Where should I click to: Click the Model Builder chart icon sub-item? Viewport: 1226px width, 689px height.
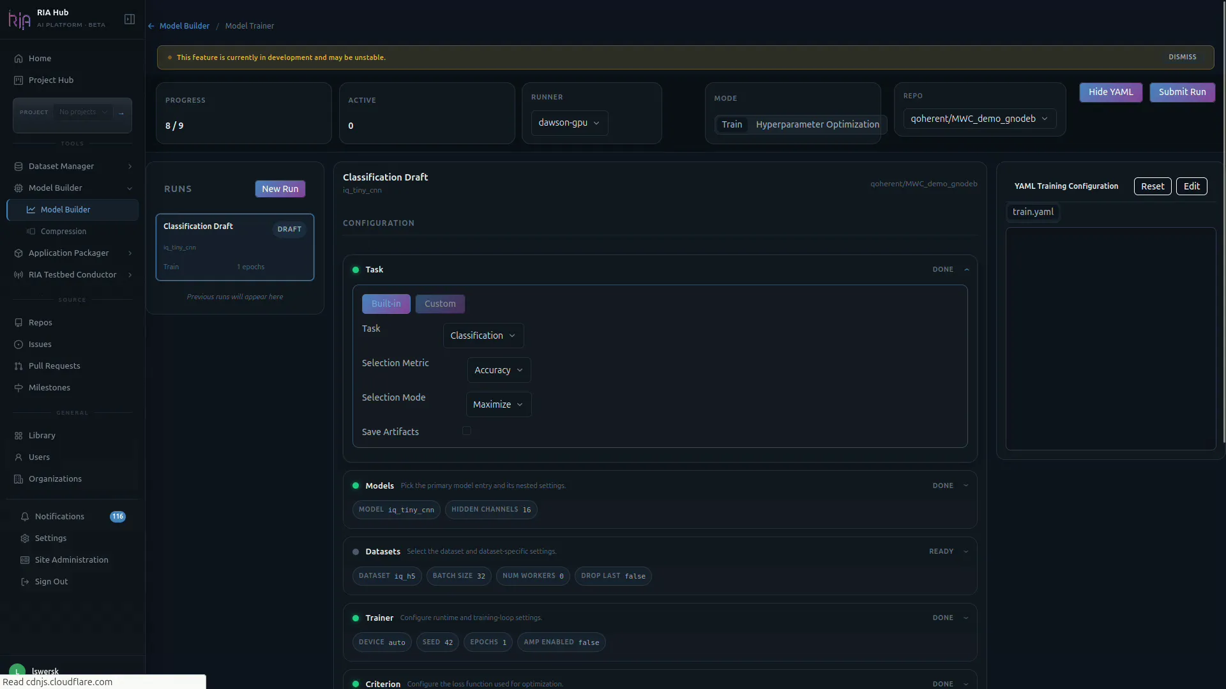[31, 210]
